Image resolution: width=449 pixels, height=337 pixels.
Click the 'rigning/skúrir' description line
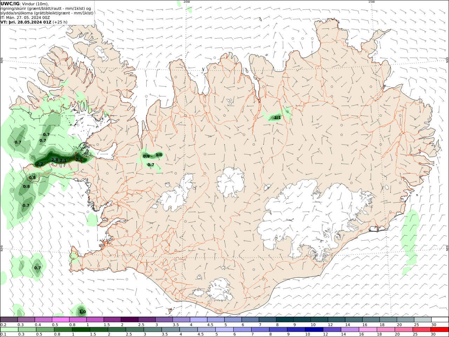coord(46,8)
